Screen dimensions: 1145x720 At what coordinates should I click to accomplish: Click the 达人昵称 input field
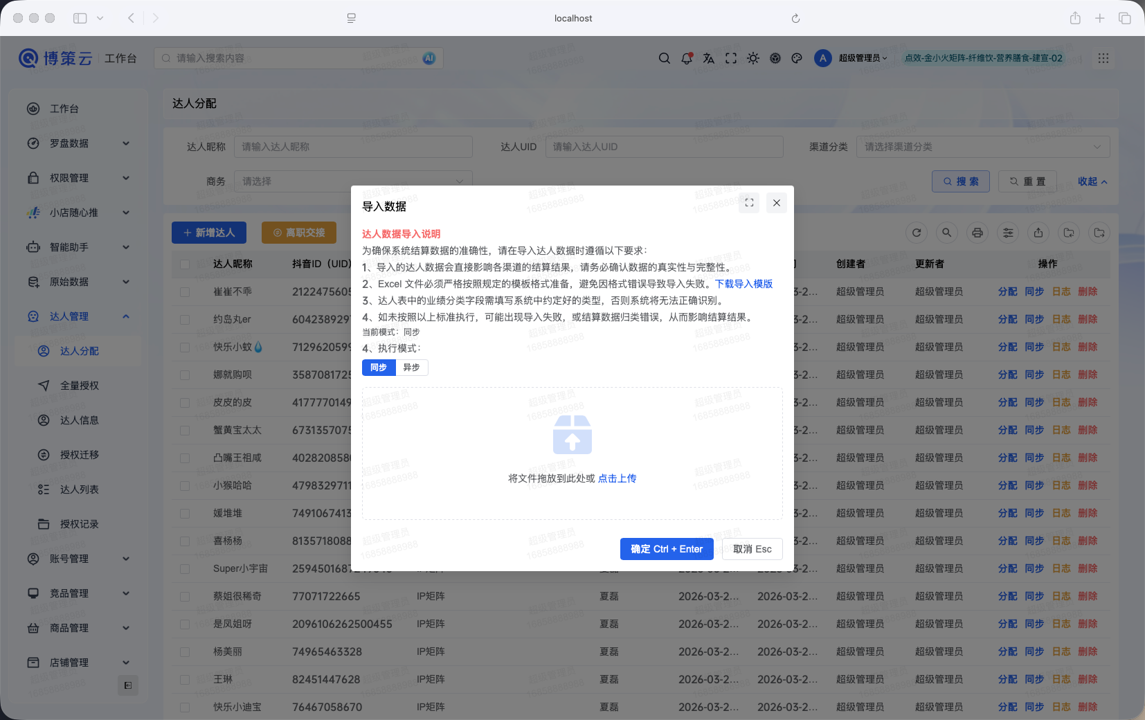[x=353, y=147]
